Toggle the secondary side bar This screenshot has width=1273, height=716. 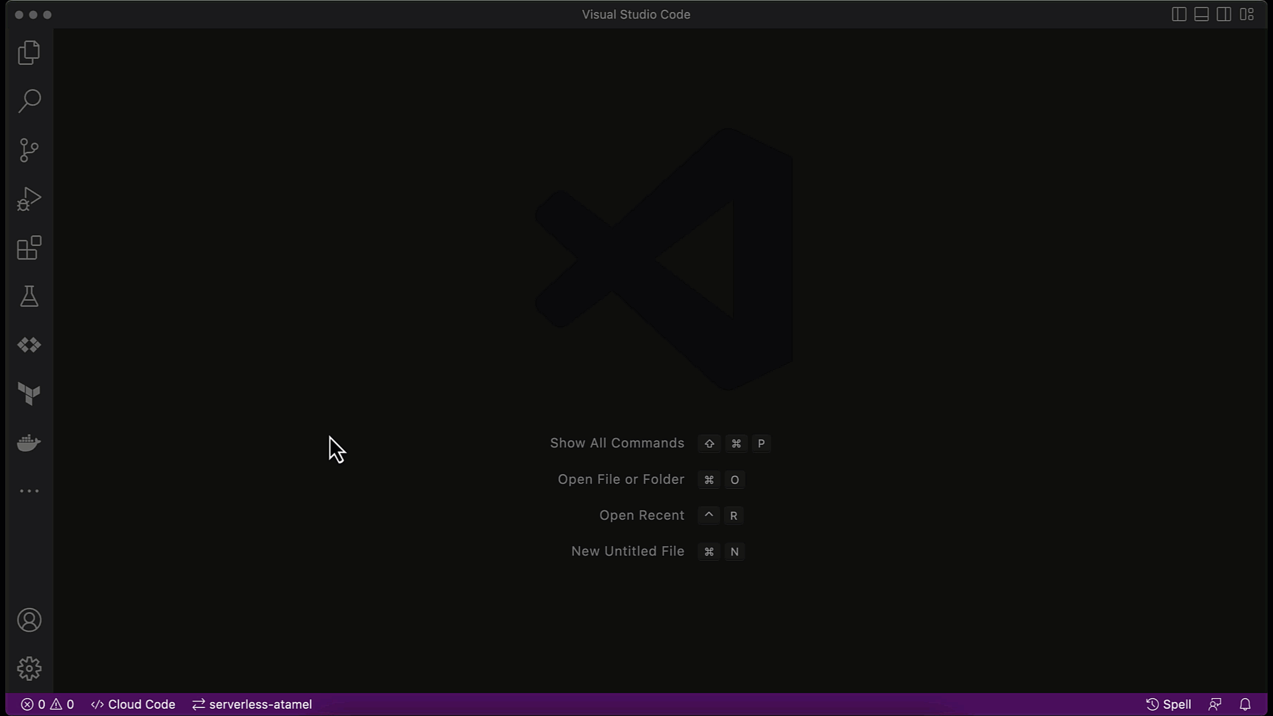click(1224, 15)
